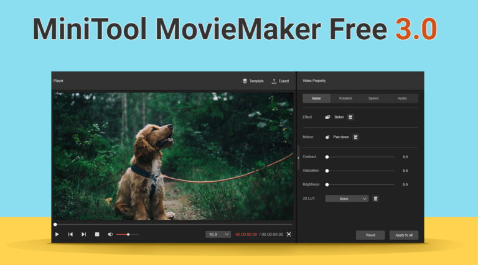The width and height of the screenshot is (478, 265).
Task: Collapse the Video Property panel arrow
Action: pos(298,158)
